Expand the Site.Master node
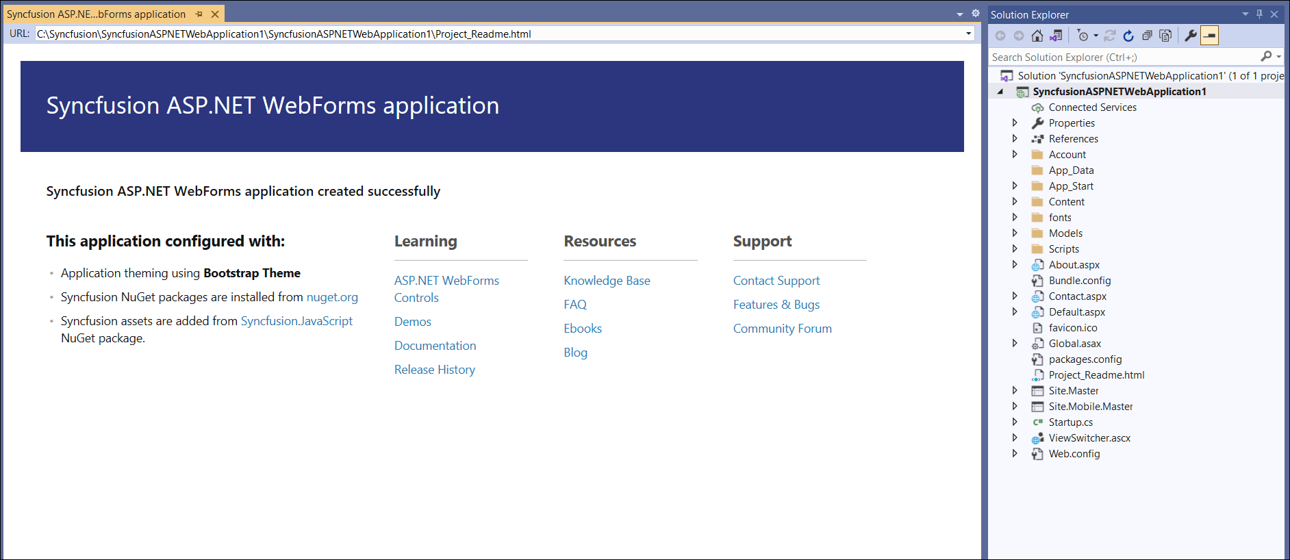Screen dimensions: 1290x560 (x=1015, y=391)
